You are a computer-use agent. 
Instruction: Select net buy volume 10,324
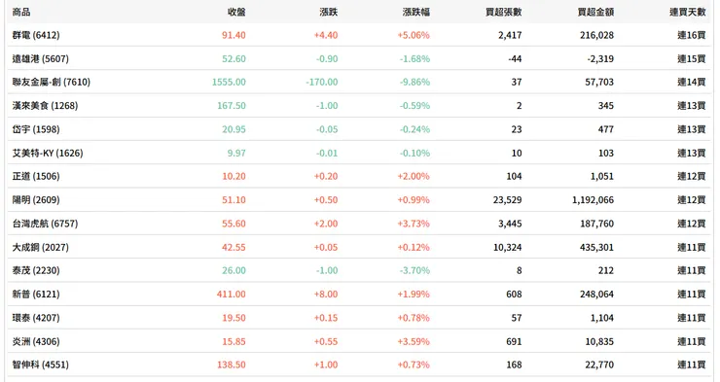tap(507, 247)
